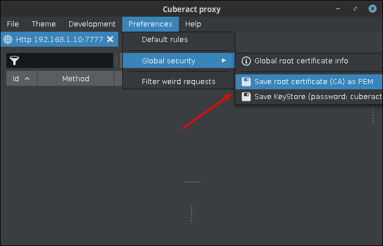Sort by Id column header
Screen dimensions: 383x246
pyautogui.click(x=21, y=78)
